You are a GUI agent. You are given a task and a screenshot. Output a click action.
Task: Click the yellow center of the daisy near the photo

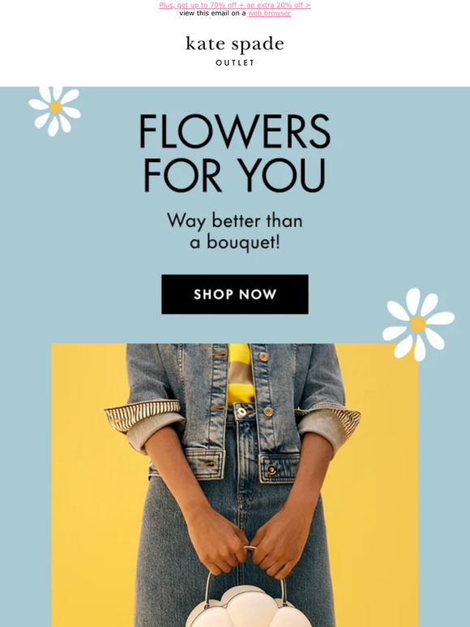point(418,324)
